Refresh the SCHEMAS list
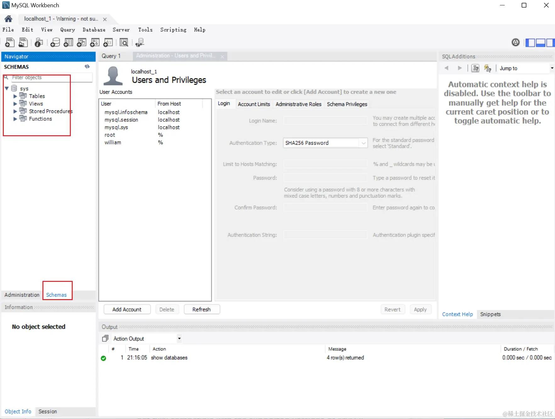This screenshot has width=555, height=419. click(87, 67)
